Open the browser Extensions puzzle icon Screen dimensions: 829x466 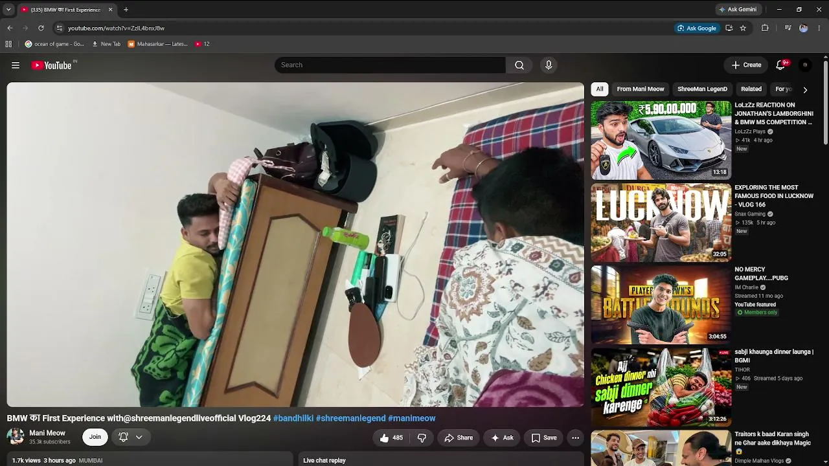[765, 28]
